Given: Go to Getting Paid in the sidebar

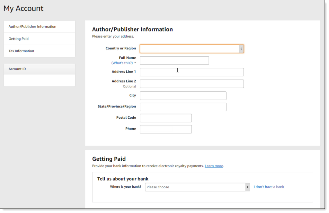Looking at the screenshot, I should point(19,39).
